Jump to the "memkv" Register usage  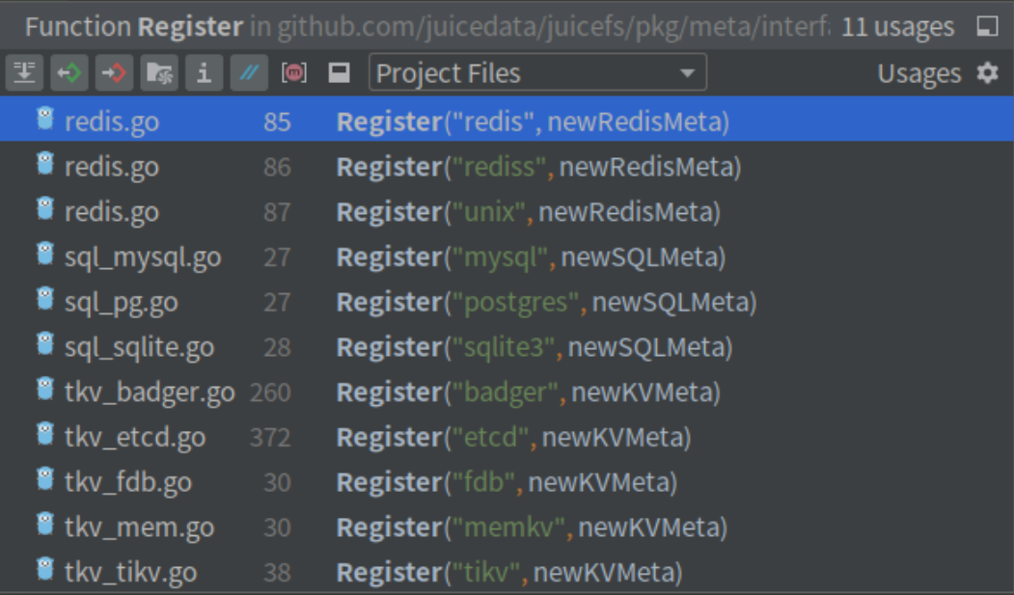point(531,527)
